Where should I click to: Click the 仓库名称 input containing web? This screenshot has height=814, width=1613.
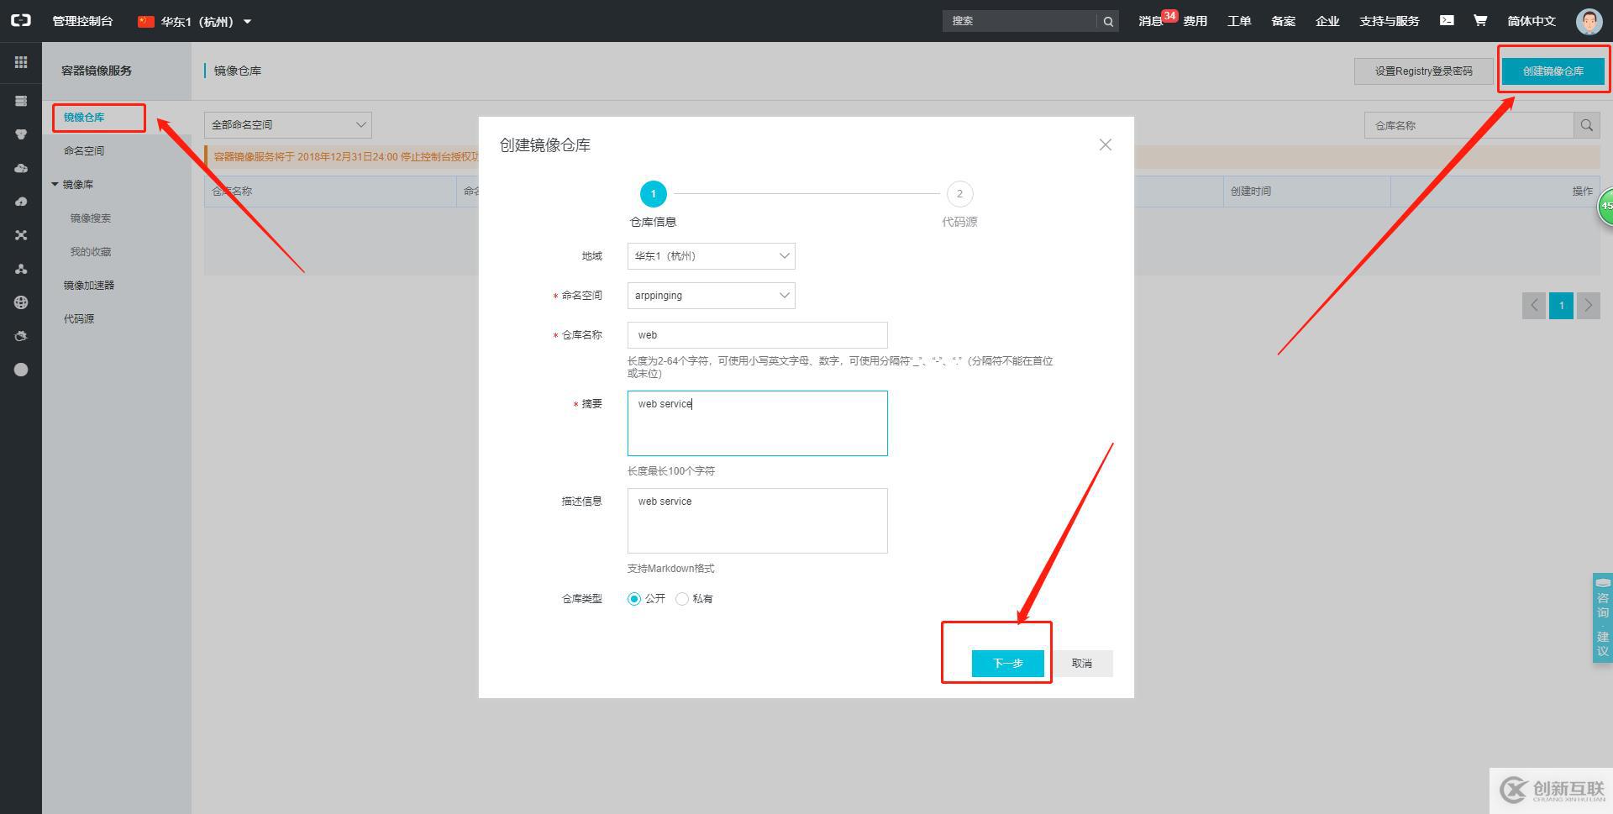757,335
